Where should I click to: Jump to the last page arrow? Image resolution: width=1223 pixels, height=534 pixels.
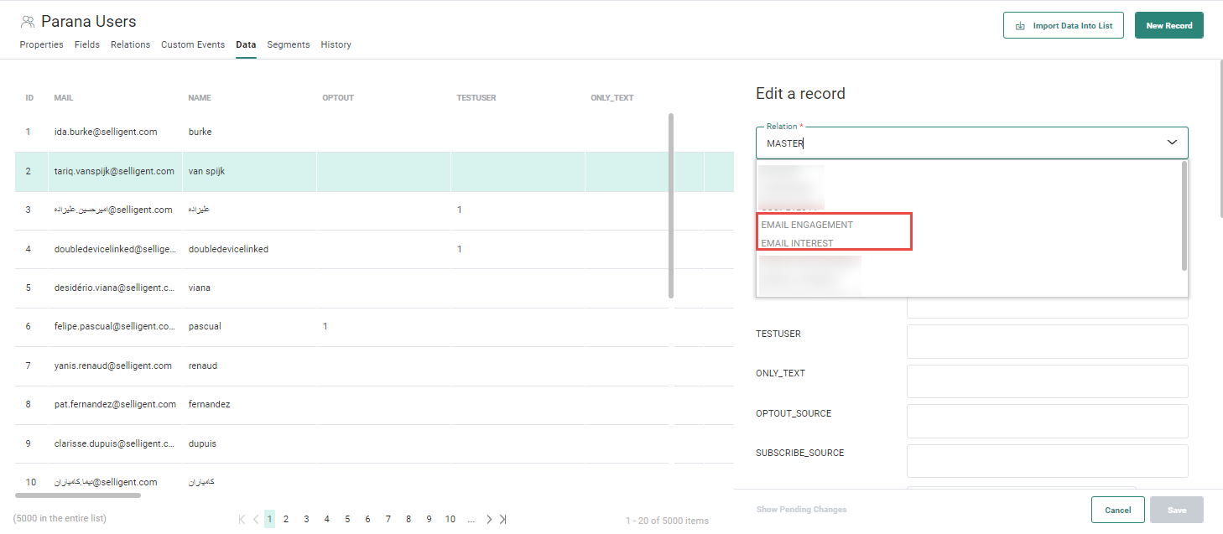coord(502,519)
